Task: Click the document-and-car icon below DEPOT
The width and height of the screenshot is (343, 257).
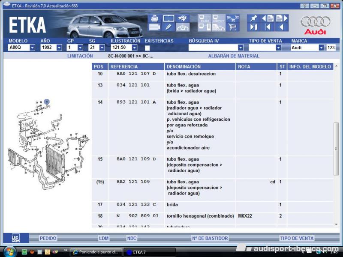Action: click(x=218, y=27)
